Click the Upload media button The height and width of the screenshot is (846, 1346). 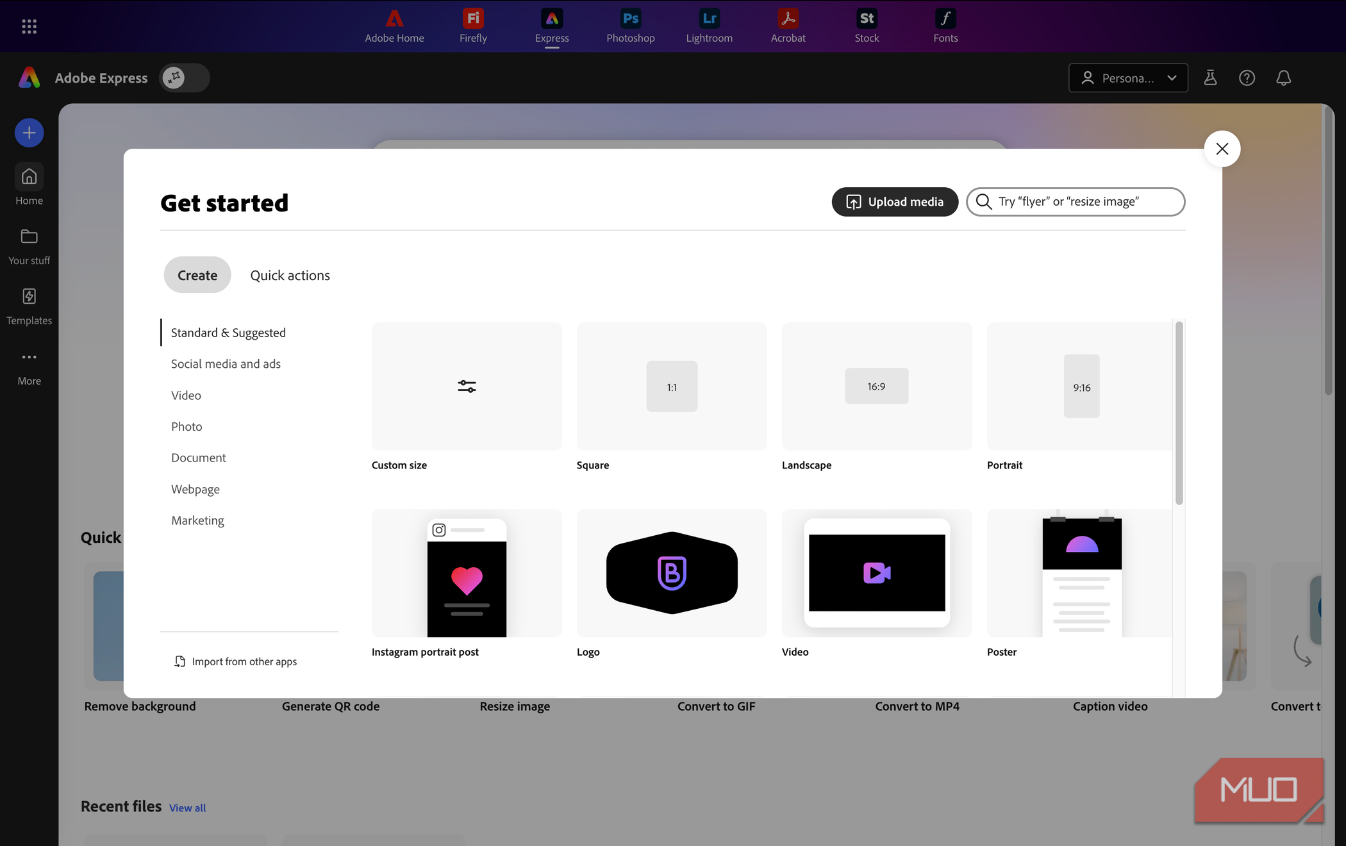[x=895, y=202]
